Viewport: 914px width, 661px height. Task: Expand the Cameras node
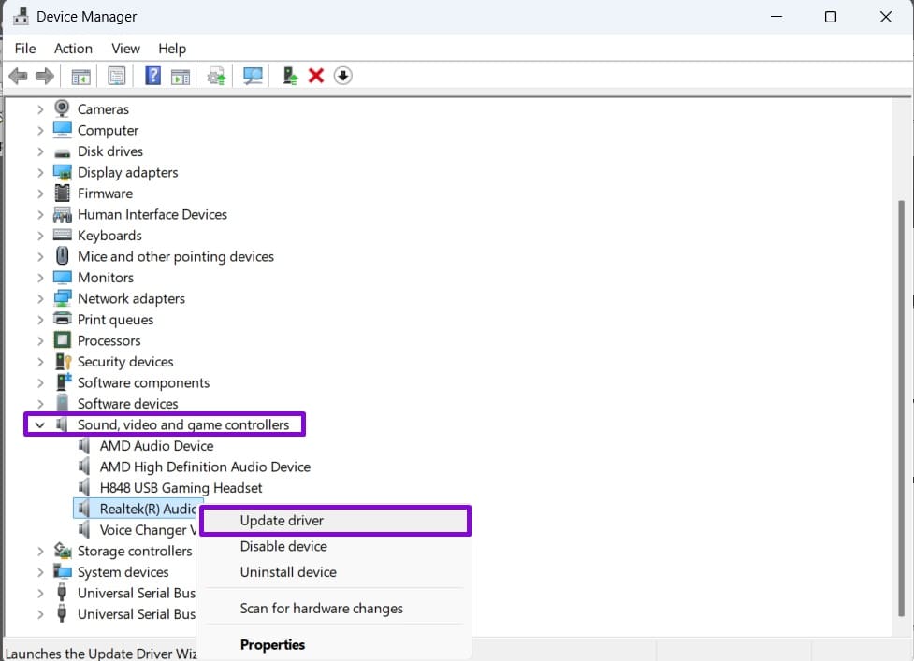[40, 108]
